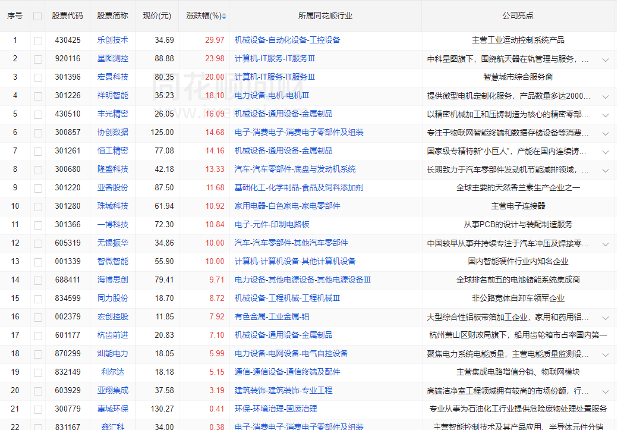Expand company highlights for 亚翔集成
The height and width of the screenshot is (430, 624).
pyautogui.click(x=606, y=391)
